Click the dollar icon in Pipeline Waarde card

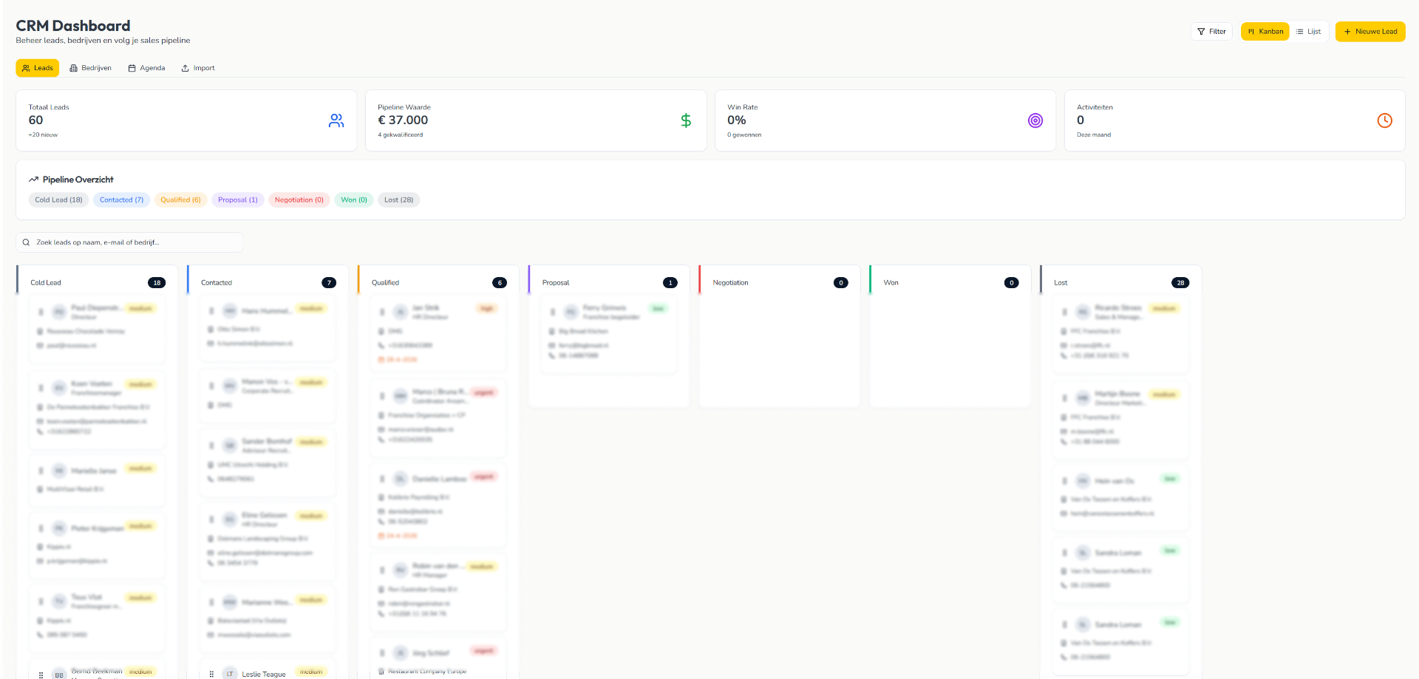[x=686, y=120]
